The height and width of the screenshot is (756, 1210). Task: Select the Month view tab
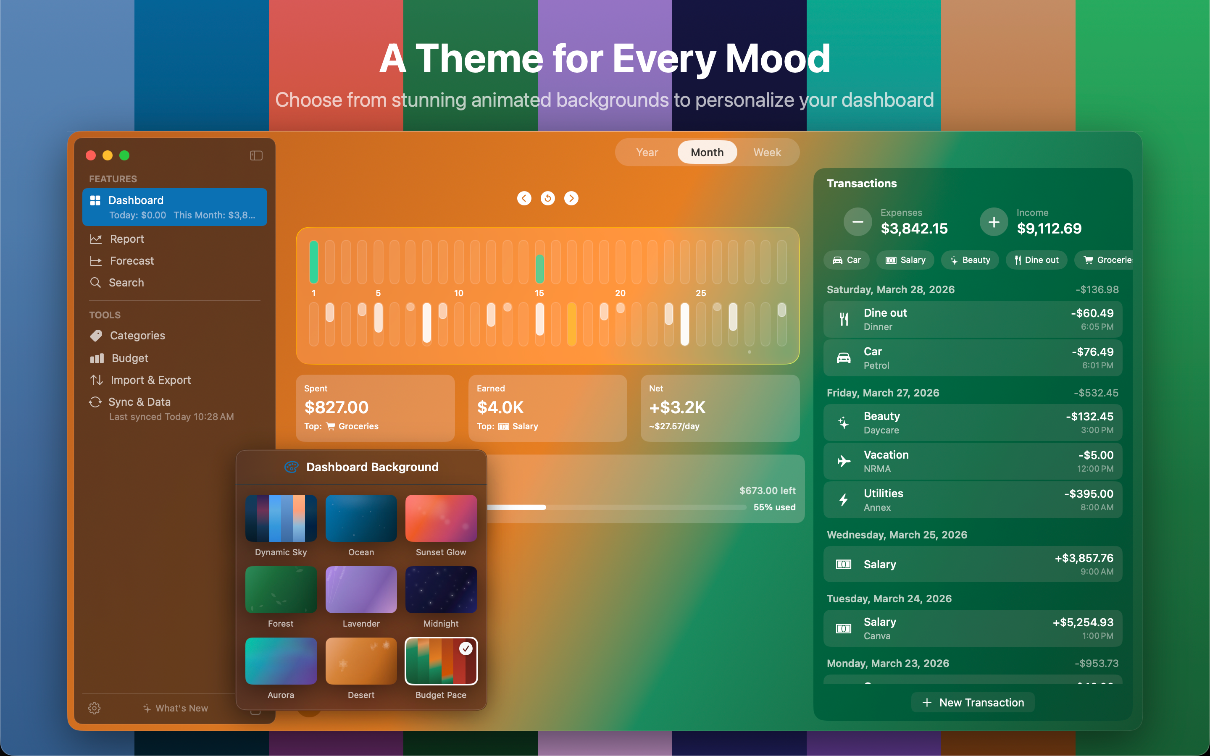coord(707,152)
